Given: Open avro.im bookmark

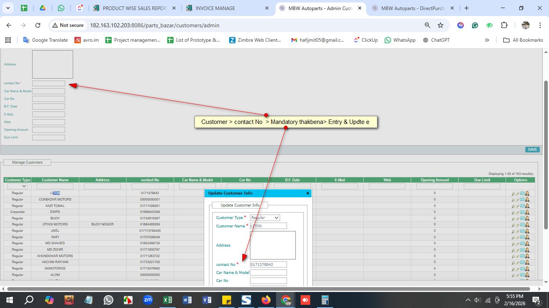Looking at the screenshot, I should coord(86,40).
